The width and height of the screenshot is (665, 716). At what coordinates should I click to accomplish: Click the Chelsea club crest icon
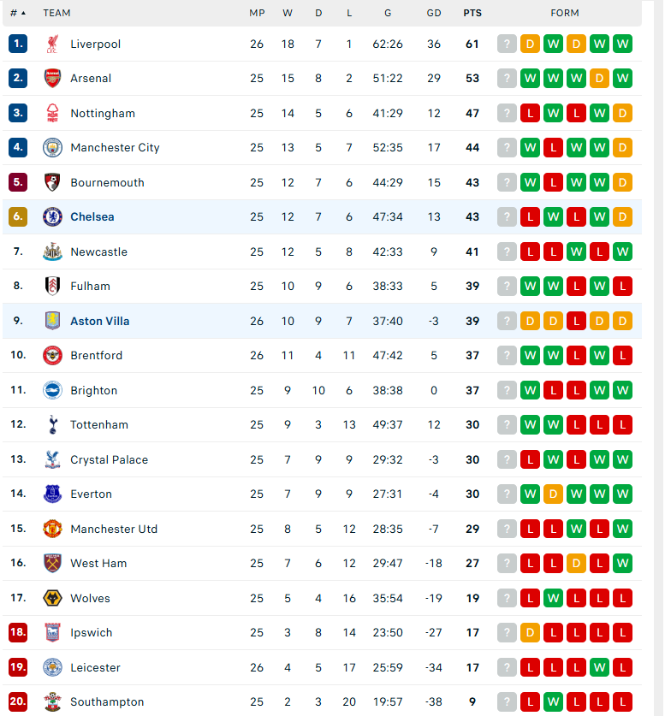52,217
